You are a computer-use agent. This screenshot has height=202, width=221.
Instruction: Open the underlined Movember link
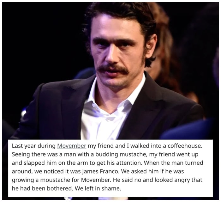72,146
